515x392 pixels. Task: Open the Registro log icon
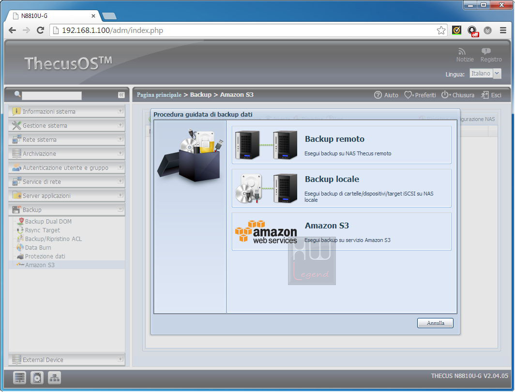point(486,51)
